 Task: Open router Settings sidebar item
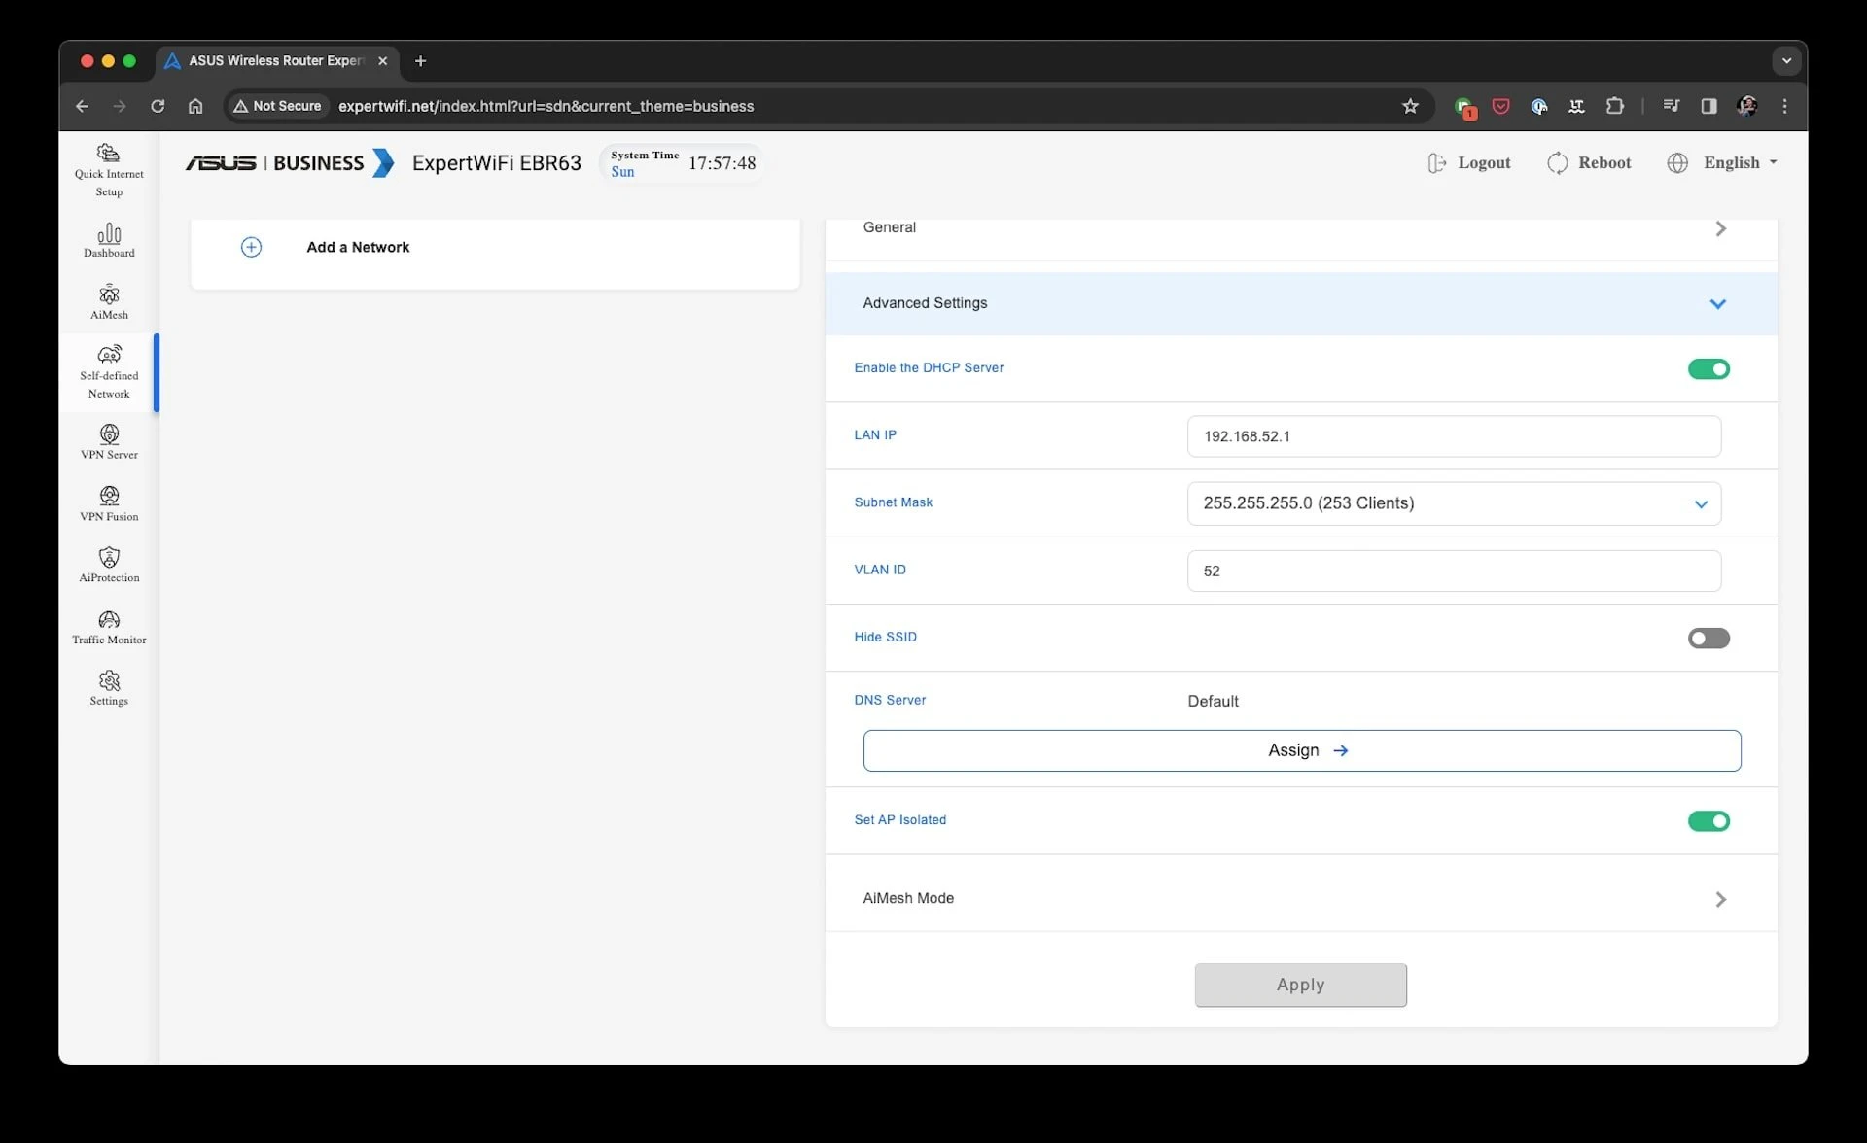[x=109, y=688]
